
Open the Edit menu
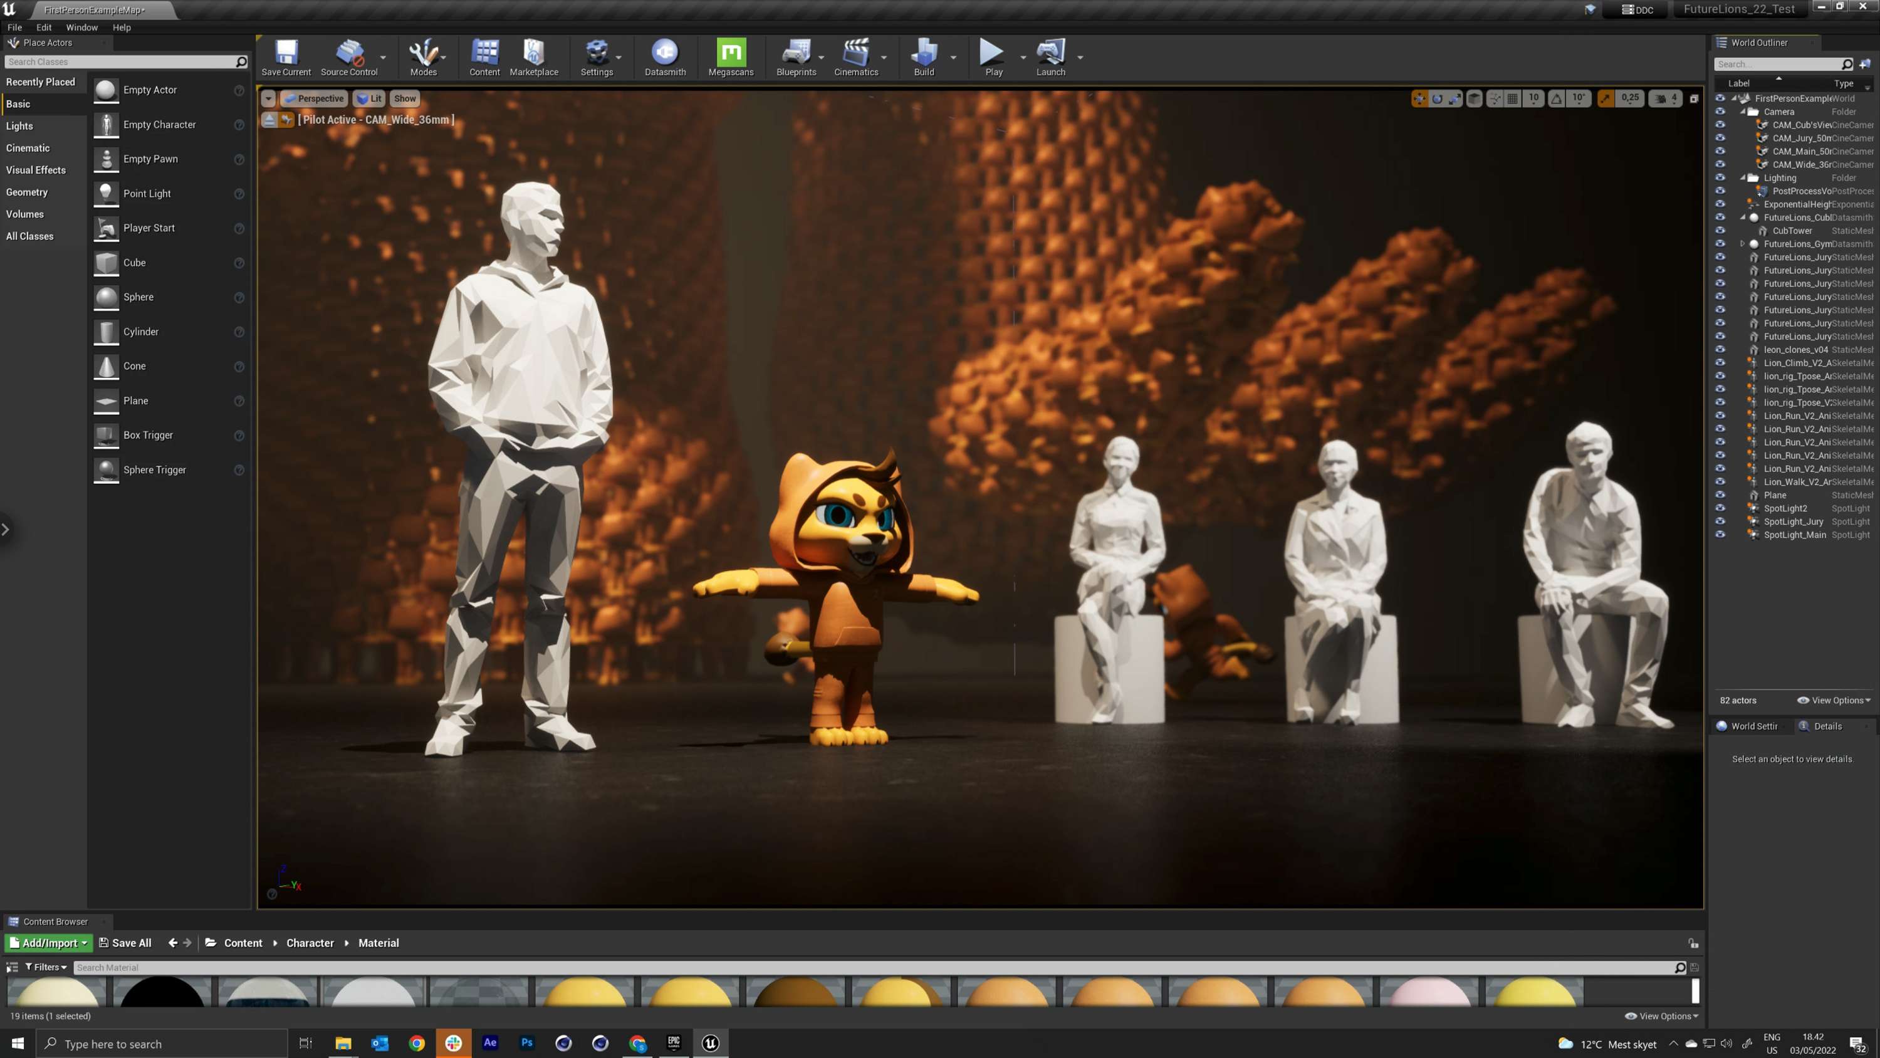pyautogui.click(x=44, y=27)
